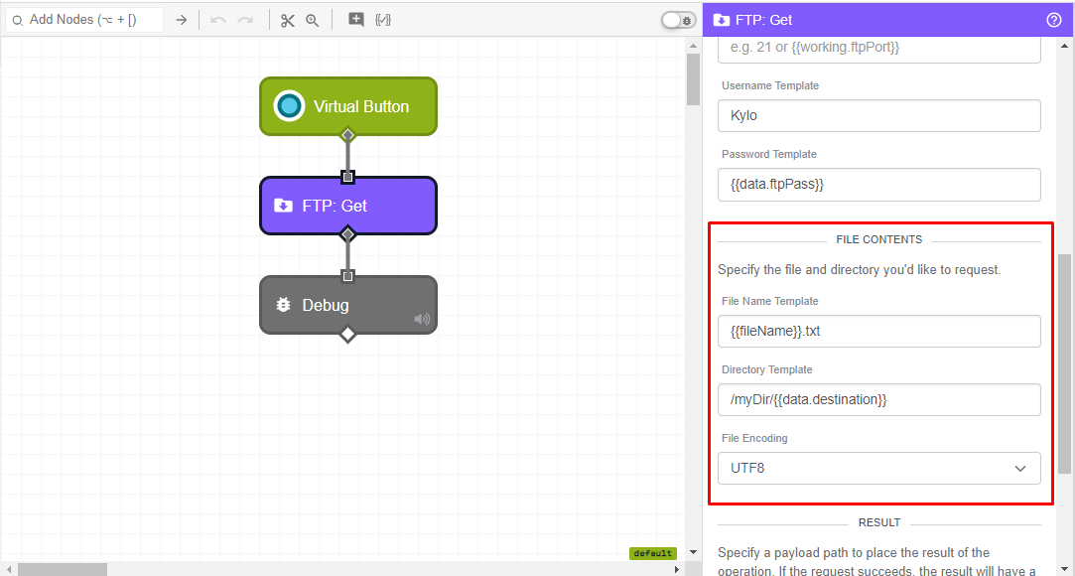This screenshot has height=576, width=1075.
Task: Click canvas vertical scrollbar down arrow
Action: 693,552
